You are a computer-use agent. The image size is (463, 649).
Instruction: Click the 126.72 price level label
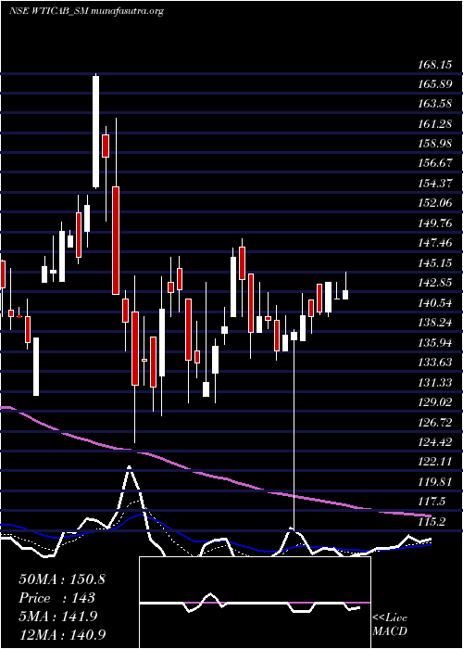pos(434,422)
